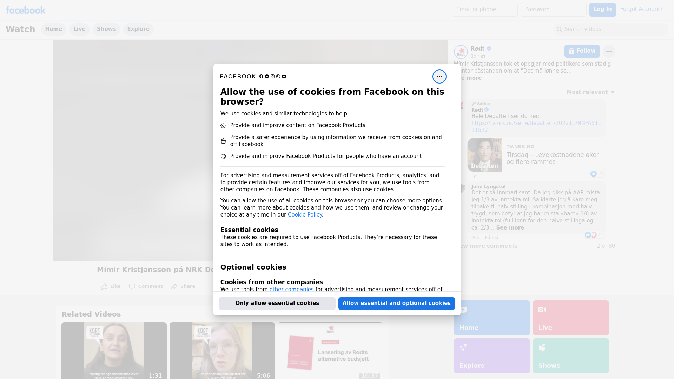Click the Follow button for Rødt
This screenshot has height=379, width=674.
(582, 51)
